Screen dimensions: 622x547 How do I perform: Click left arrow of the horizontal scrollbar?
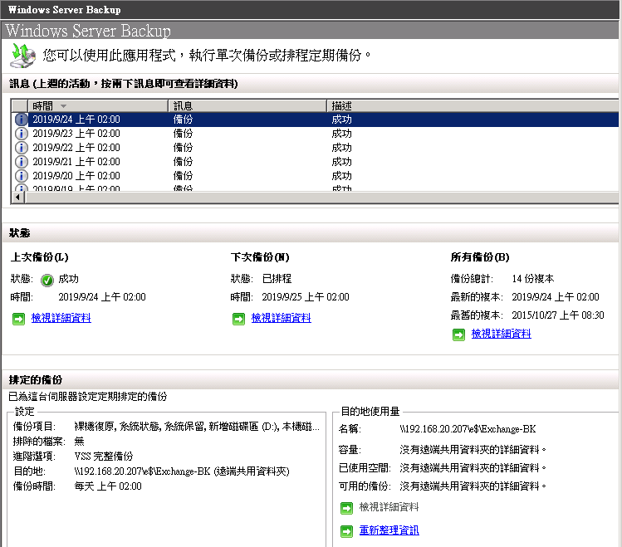click(x=17, y=197)
